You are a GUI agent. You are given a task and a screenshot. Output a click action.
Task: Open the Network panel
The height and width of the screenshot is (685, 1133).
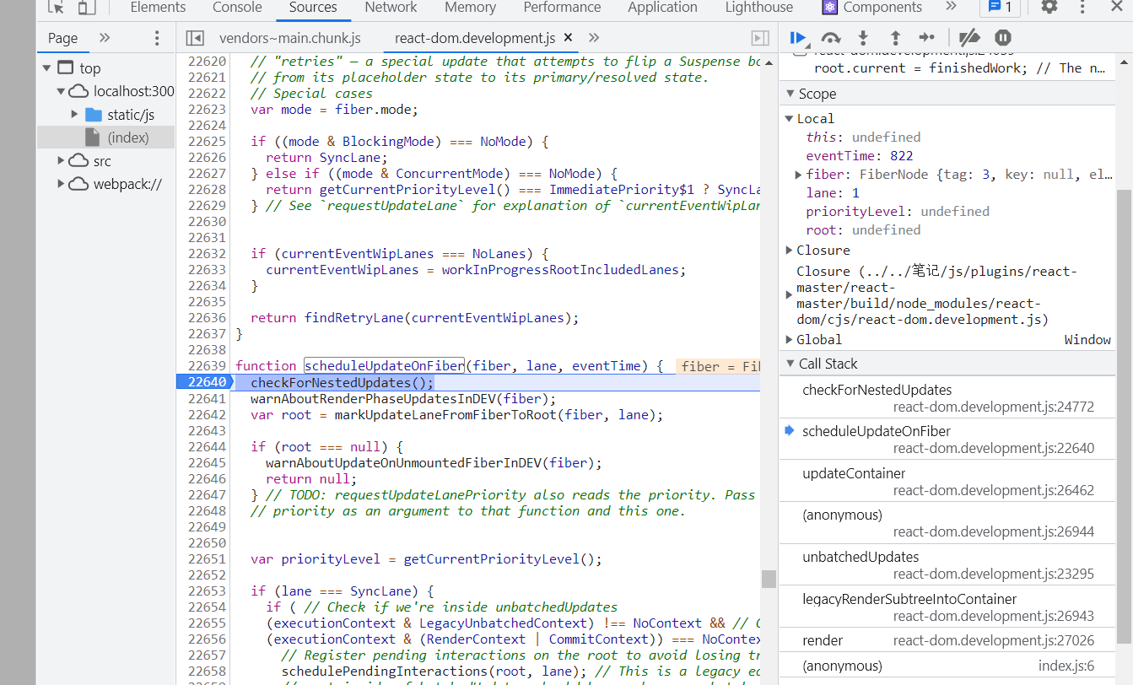(391, 8)
